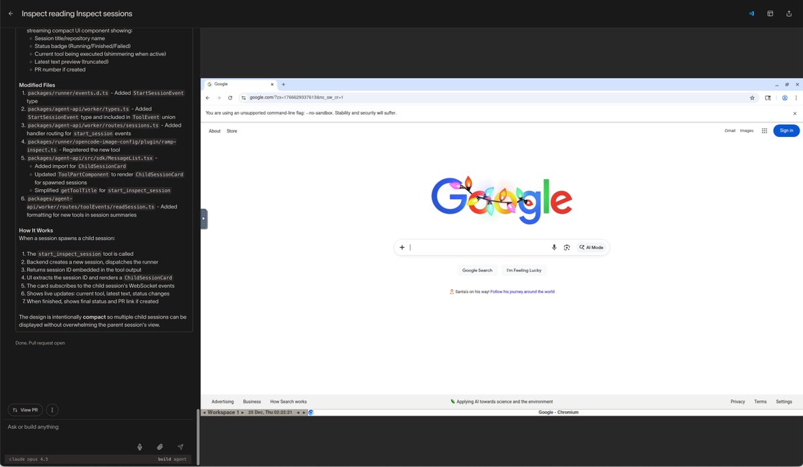Toggle the panel layout icon in header
The width and height of the screenshot is (803, 467).
pos(770,13)
